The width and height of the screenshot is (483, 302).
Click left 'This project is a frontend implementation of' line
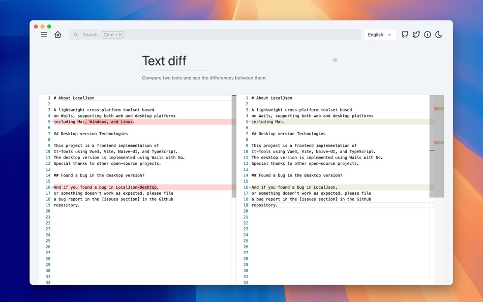pyautogui.click(x=106, y=145)
